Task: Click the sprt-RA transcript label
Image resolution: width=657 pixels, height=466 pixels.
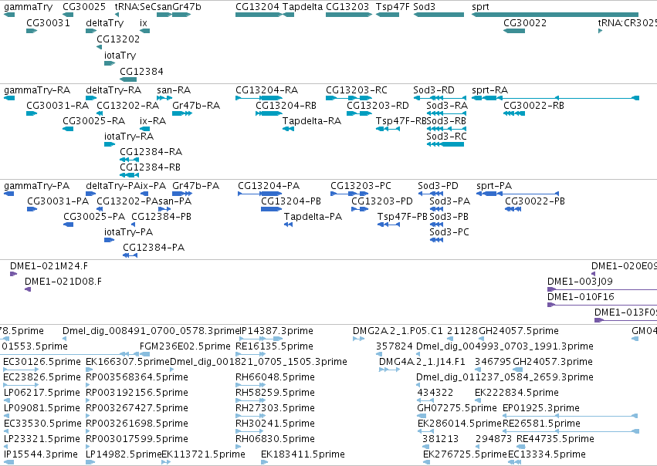Action: click(x=489, y=90)
